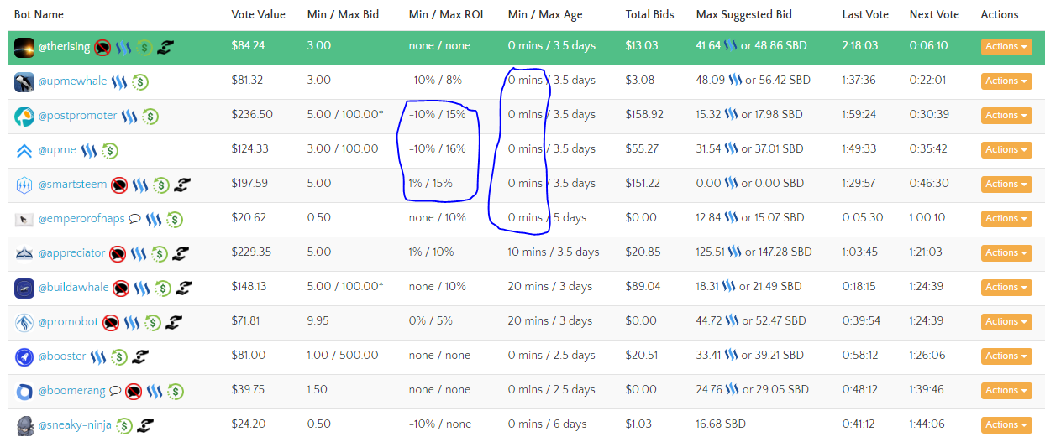Click the Steem logo icon beside @therising
Screen dimensions: 1045x442
coord(123,48)
